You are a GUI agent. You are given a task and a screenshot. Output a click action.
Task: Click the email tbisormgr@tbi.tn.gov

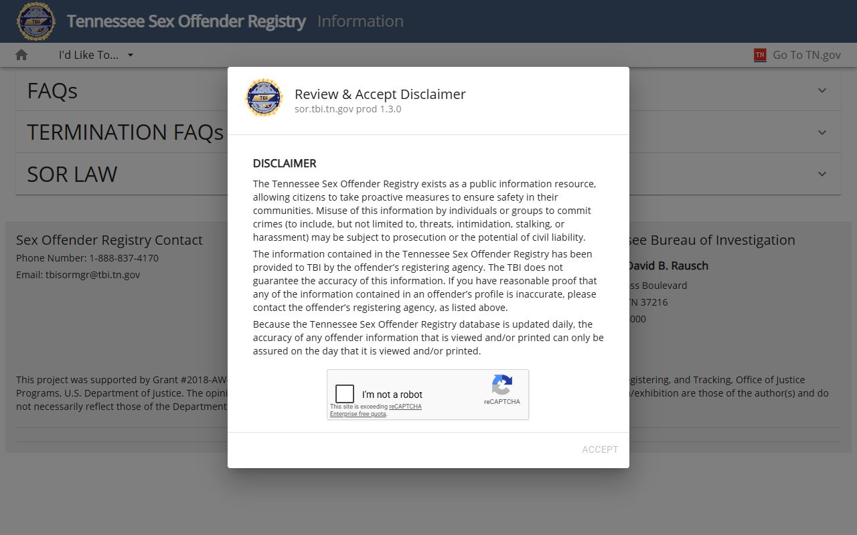[93, 275]
